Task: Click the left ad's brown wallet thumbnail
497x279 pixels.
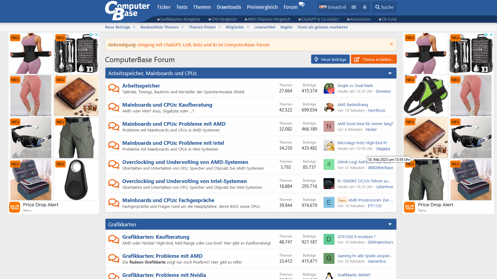Action: tap(76, 95)
